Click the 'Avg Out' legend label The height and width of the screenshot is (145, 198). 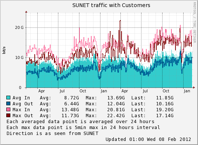coord(23,104)
